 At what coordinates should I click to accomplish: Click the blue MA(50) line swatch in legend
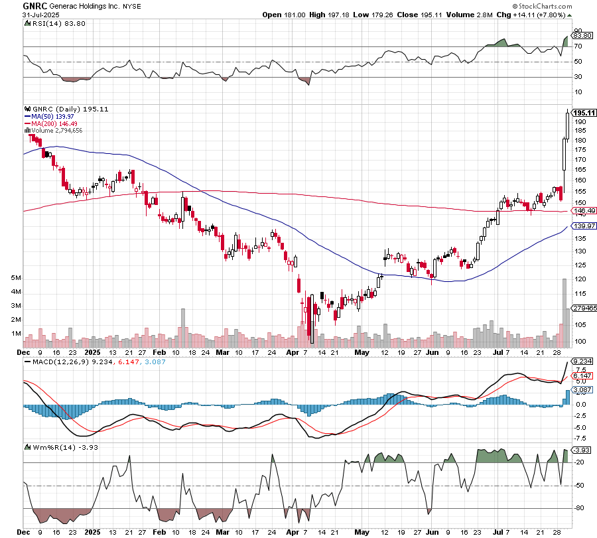[x=27, y=117]
